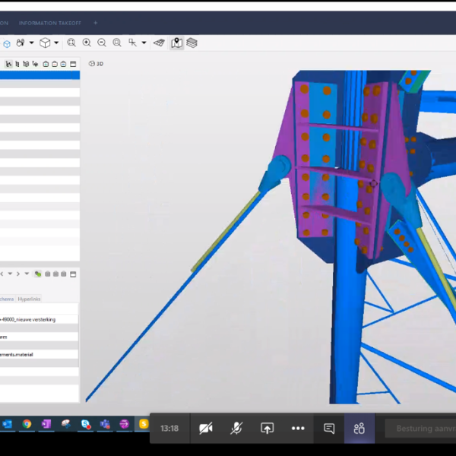456x456 pixels.
Task: Toggle the participants panel in Teams
Action: 359,429
